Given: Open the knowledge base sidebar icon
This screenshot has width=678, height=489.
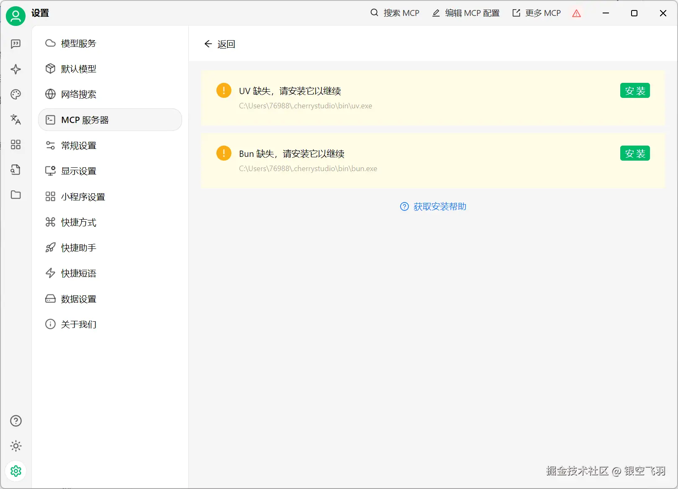Looking at the screenshot, I should pyautogui.click(x=15, y=169).
